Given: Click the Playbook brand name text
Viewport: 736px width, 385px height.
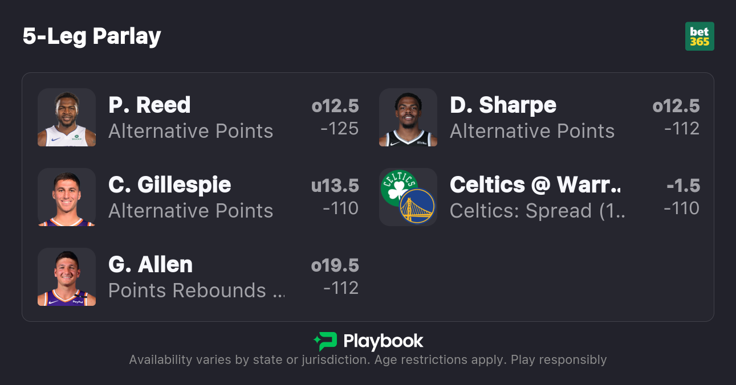Looking at the screenshot, I should click(x=383, y=341).
